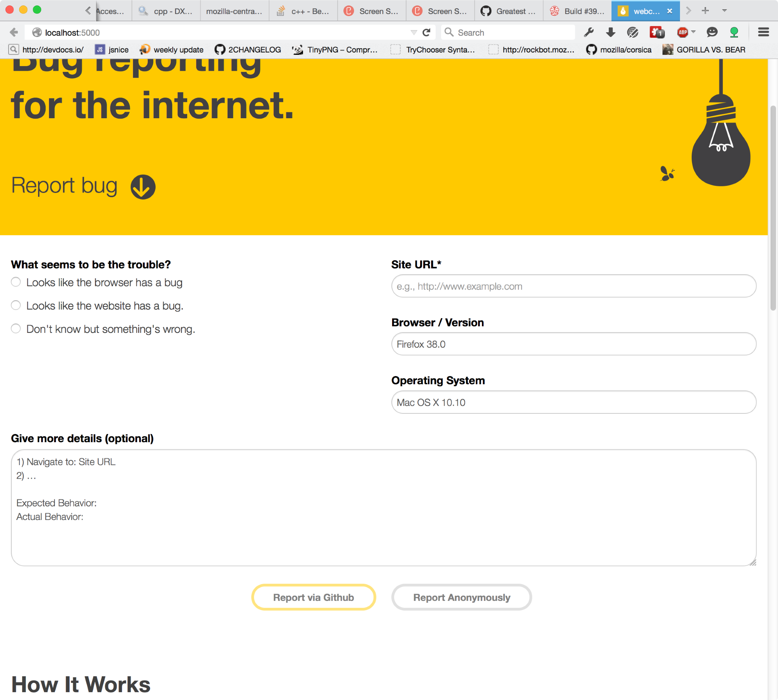Click the page vertical scrollbar thumb
The width and height of the screenshot is (778, 700).
773,208
